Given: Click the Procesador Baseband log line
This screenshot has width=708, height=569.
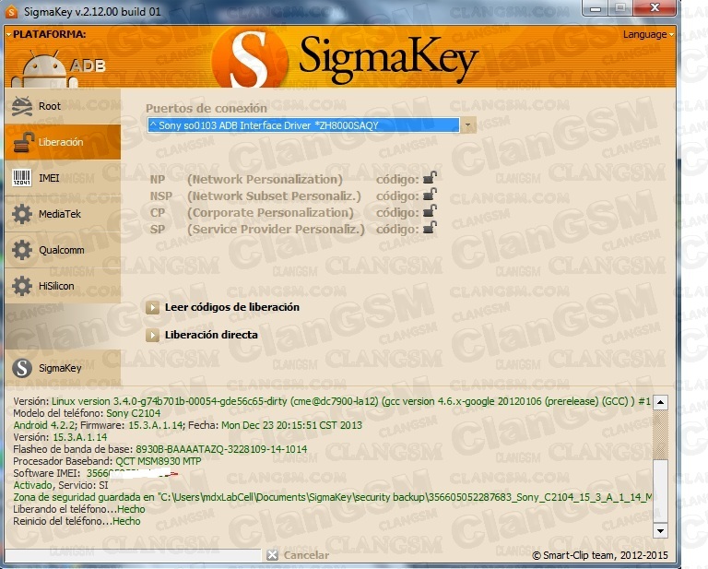Looking at the screenshot, I should [107, 461].
